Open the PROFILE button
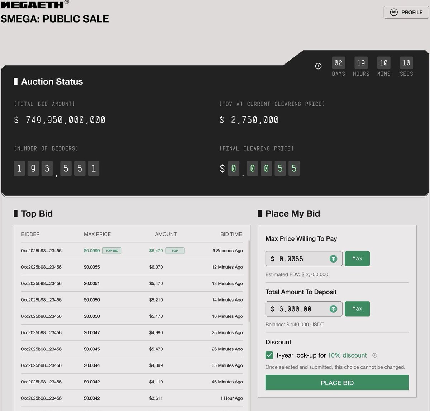 [406, 12]
